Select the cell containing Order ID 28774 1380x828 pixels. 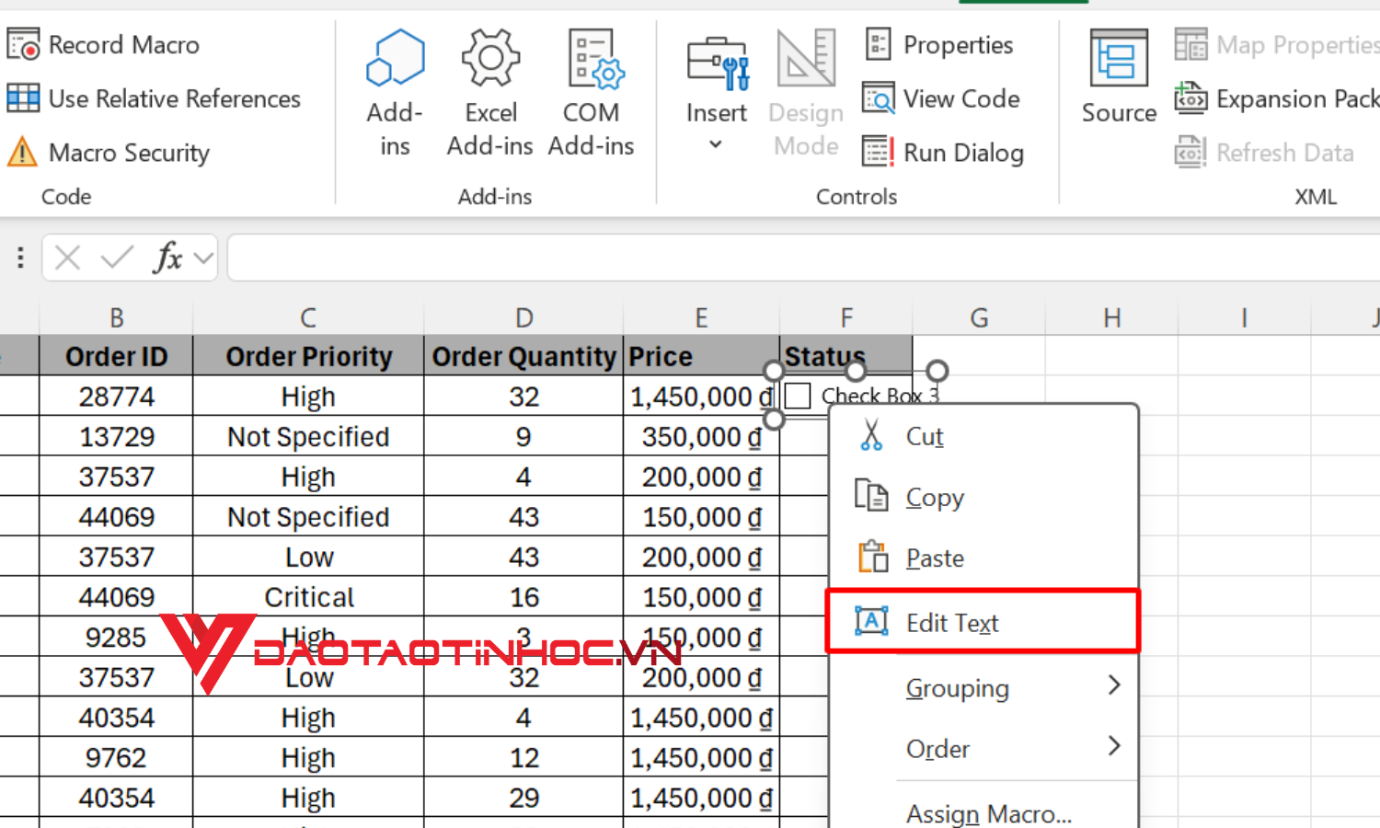coord(116,396)
